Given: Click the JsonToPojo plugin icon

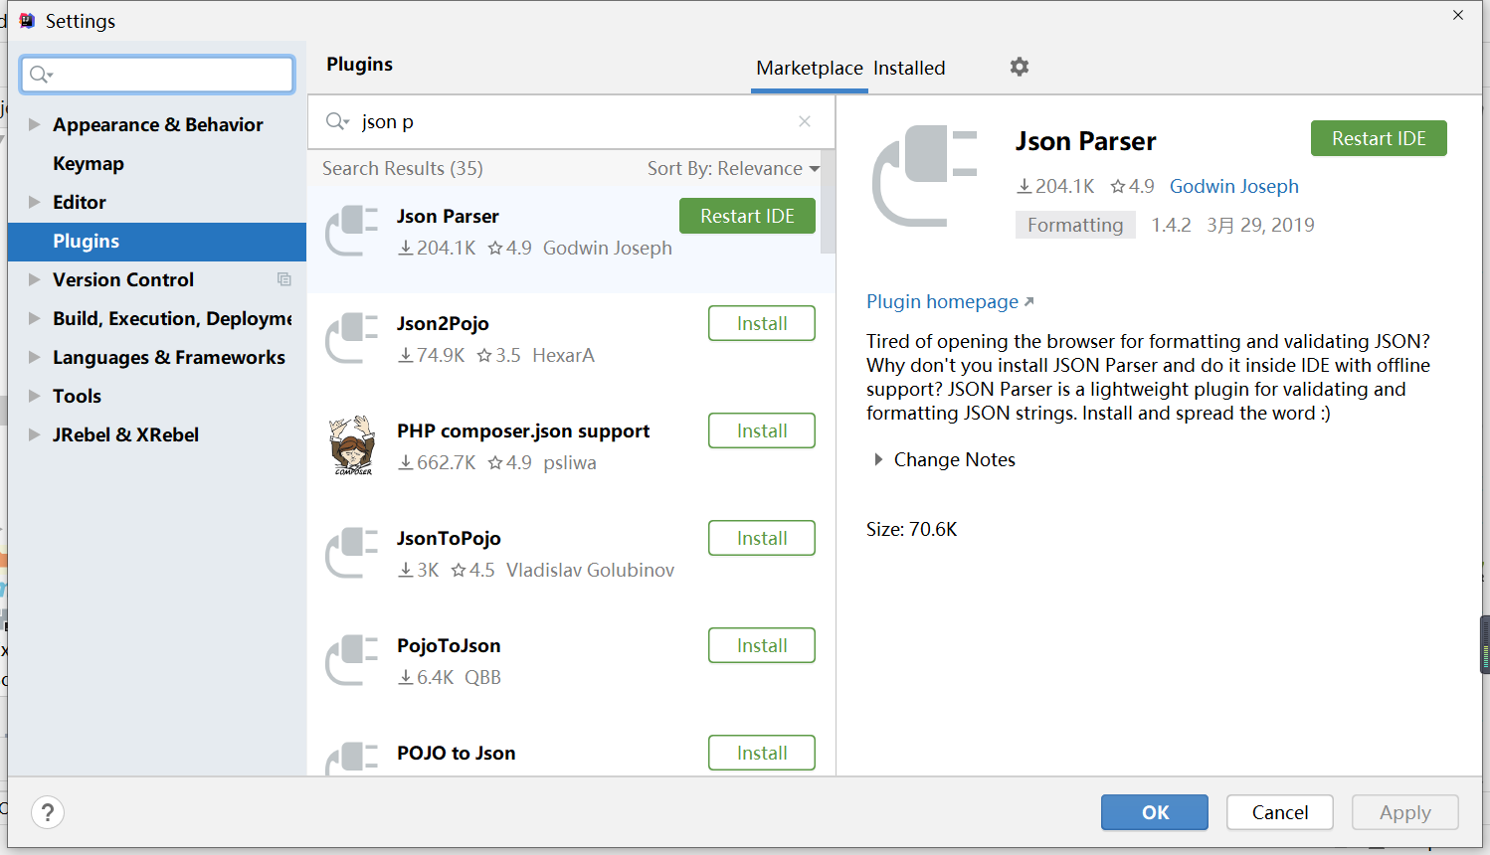Looking at the screenshot, I should point(352,553).
